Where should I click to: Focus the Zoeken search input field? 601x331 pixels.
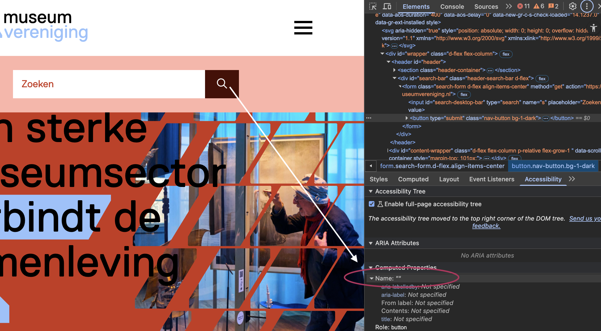(109, 84)
